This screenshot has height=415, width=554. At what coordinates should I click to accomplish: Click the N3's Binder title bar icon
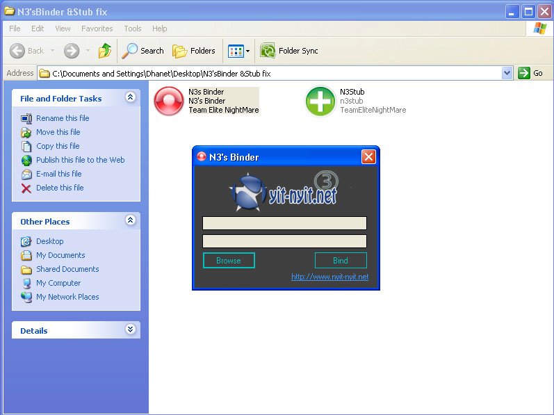tap(202, 156)
